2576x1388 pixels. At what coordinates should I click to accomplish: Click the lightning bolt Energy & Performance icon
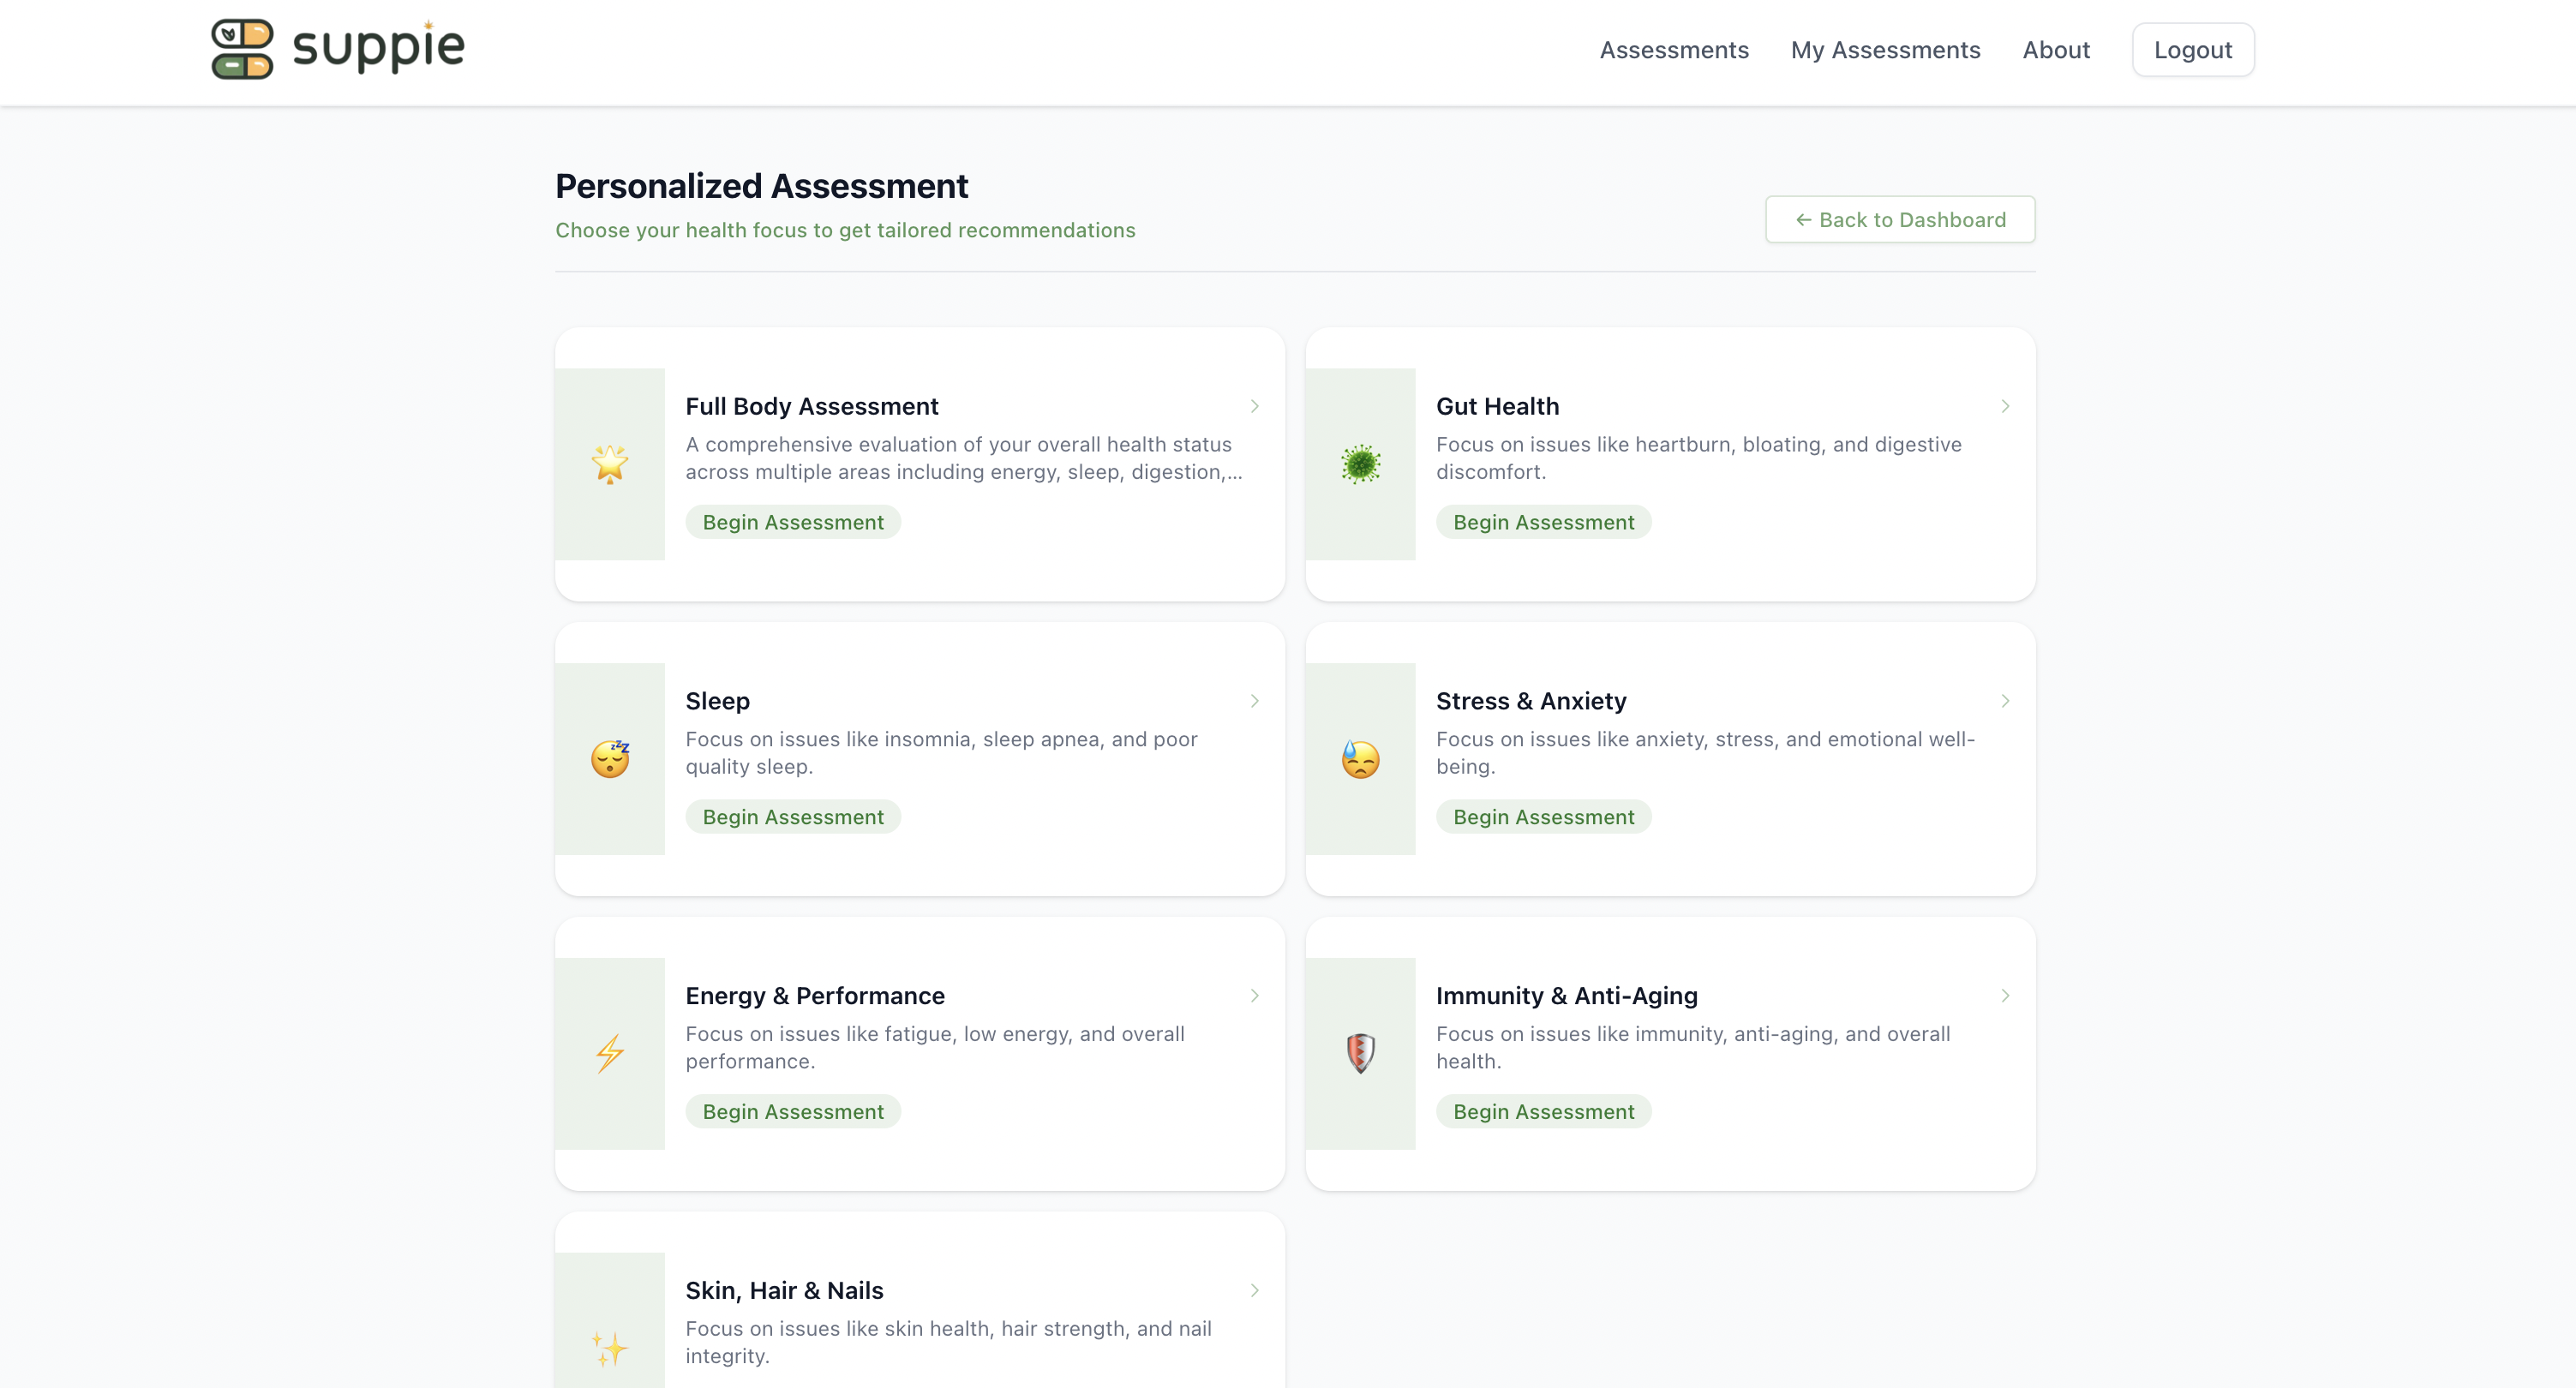point(609,1053)
